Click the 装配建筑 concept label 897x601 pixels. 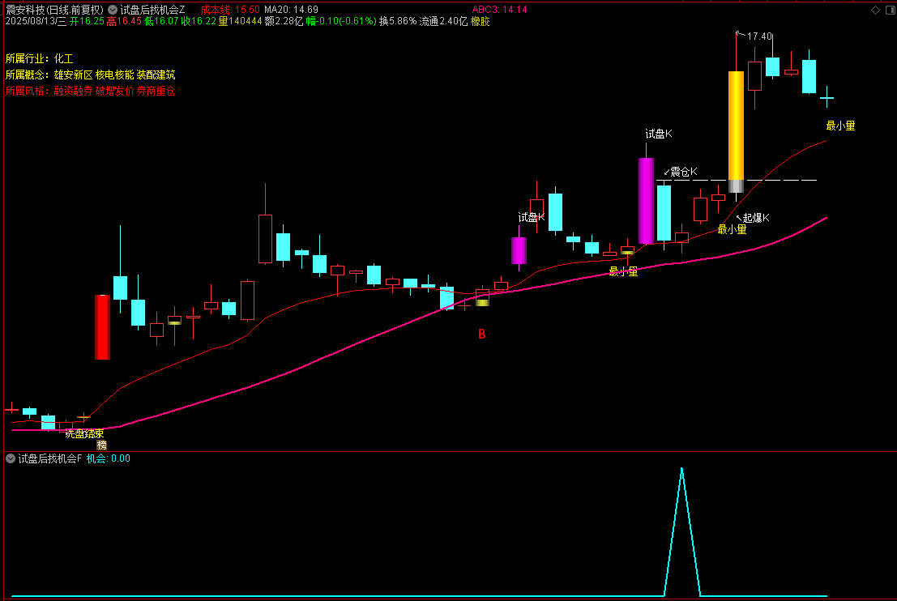156,75
